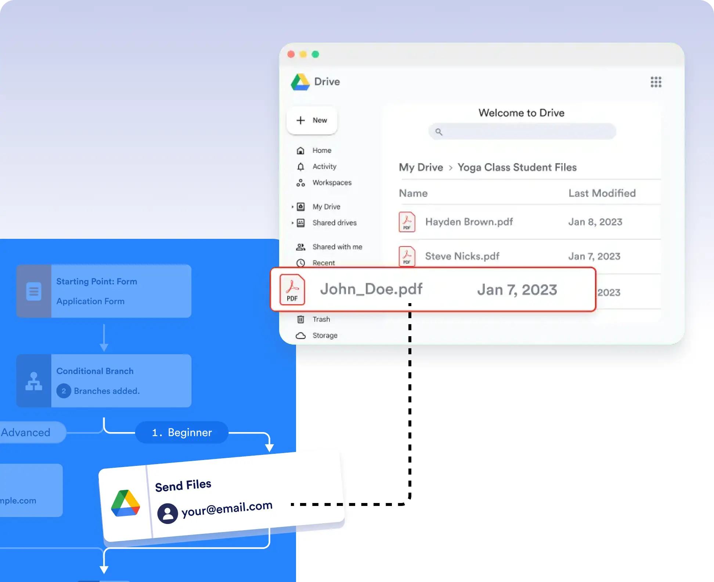Viewport: 714px width, 582px height.
Task: Click the Starting Point: Form document icon
Action: (34, 291)
